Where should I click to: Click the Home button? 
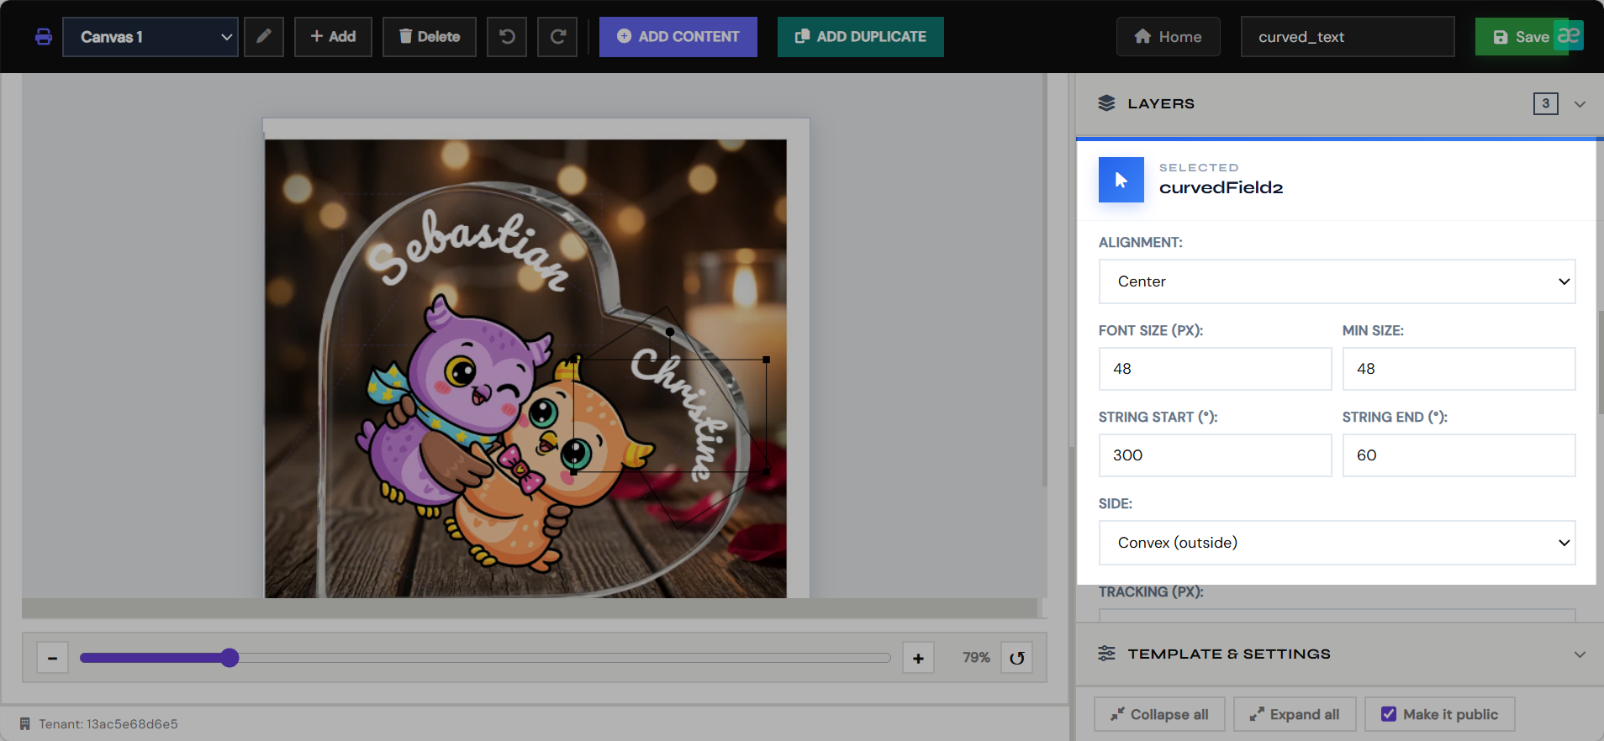[1169, 37]
